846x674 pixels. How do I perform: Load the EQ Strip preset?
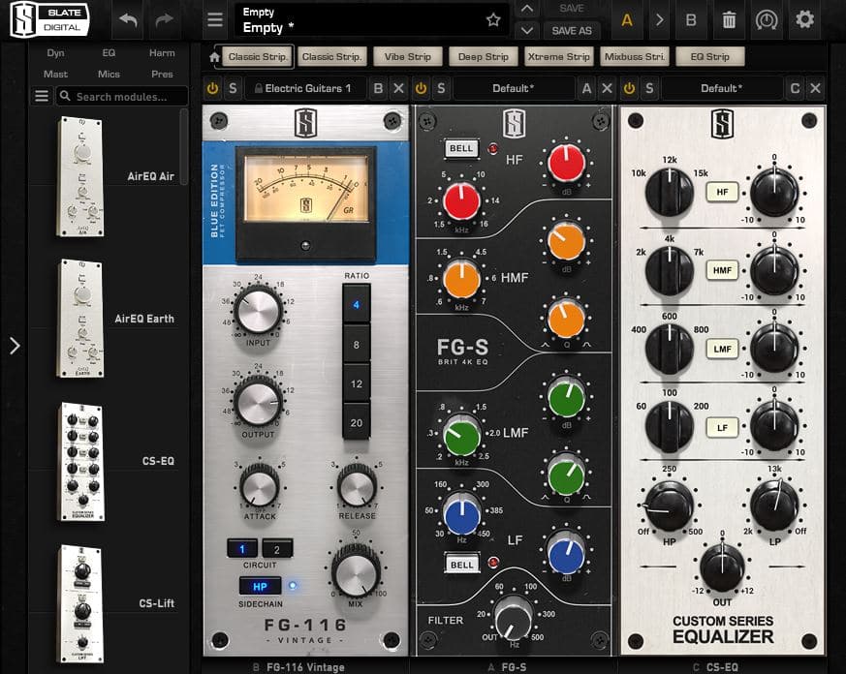709,56
